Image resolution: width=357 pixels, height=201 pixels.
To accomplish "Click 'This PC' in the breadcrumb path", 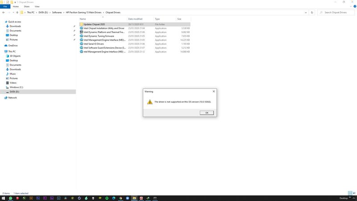I will coord(31,13).
